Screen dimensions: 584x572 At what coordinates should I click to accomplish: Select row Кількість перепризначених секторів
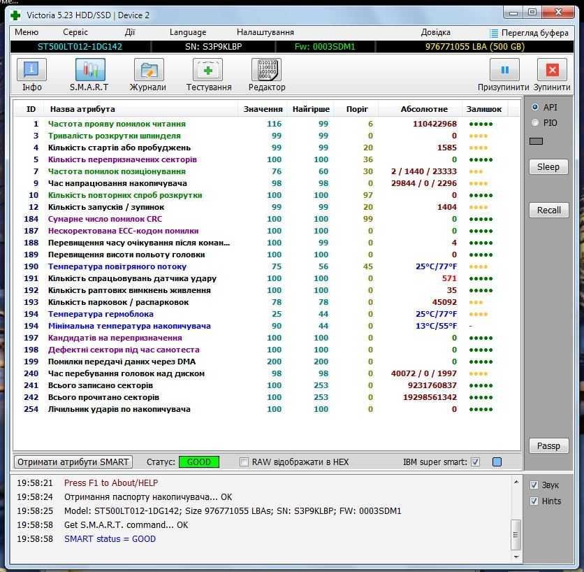click(x=266, y=159)
